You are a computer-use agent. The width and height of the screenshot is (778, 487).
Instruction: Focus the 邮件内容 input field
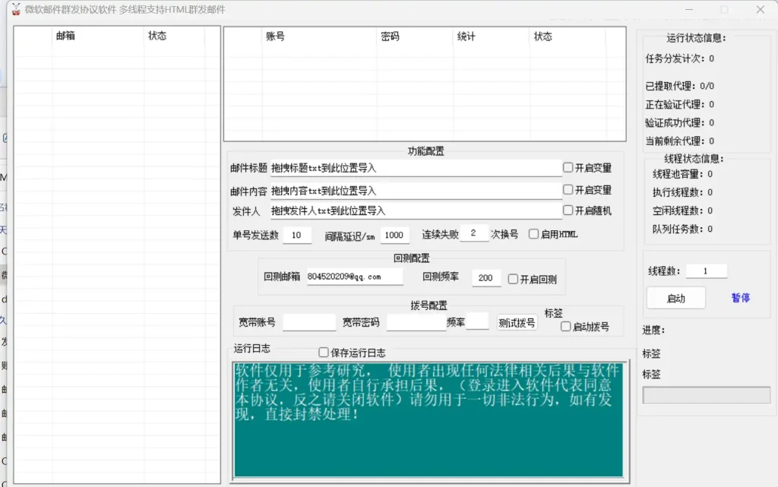[x=416, y=191]
